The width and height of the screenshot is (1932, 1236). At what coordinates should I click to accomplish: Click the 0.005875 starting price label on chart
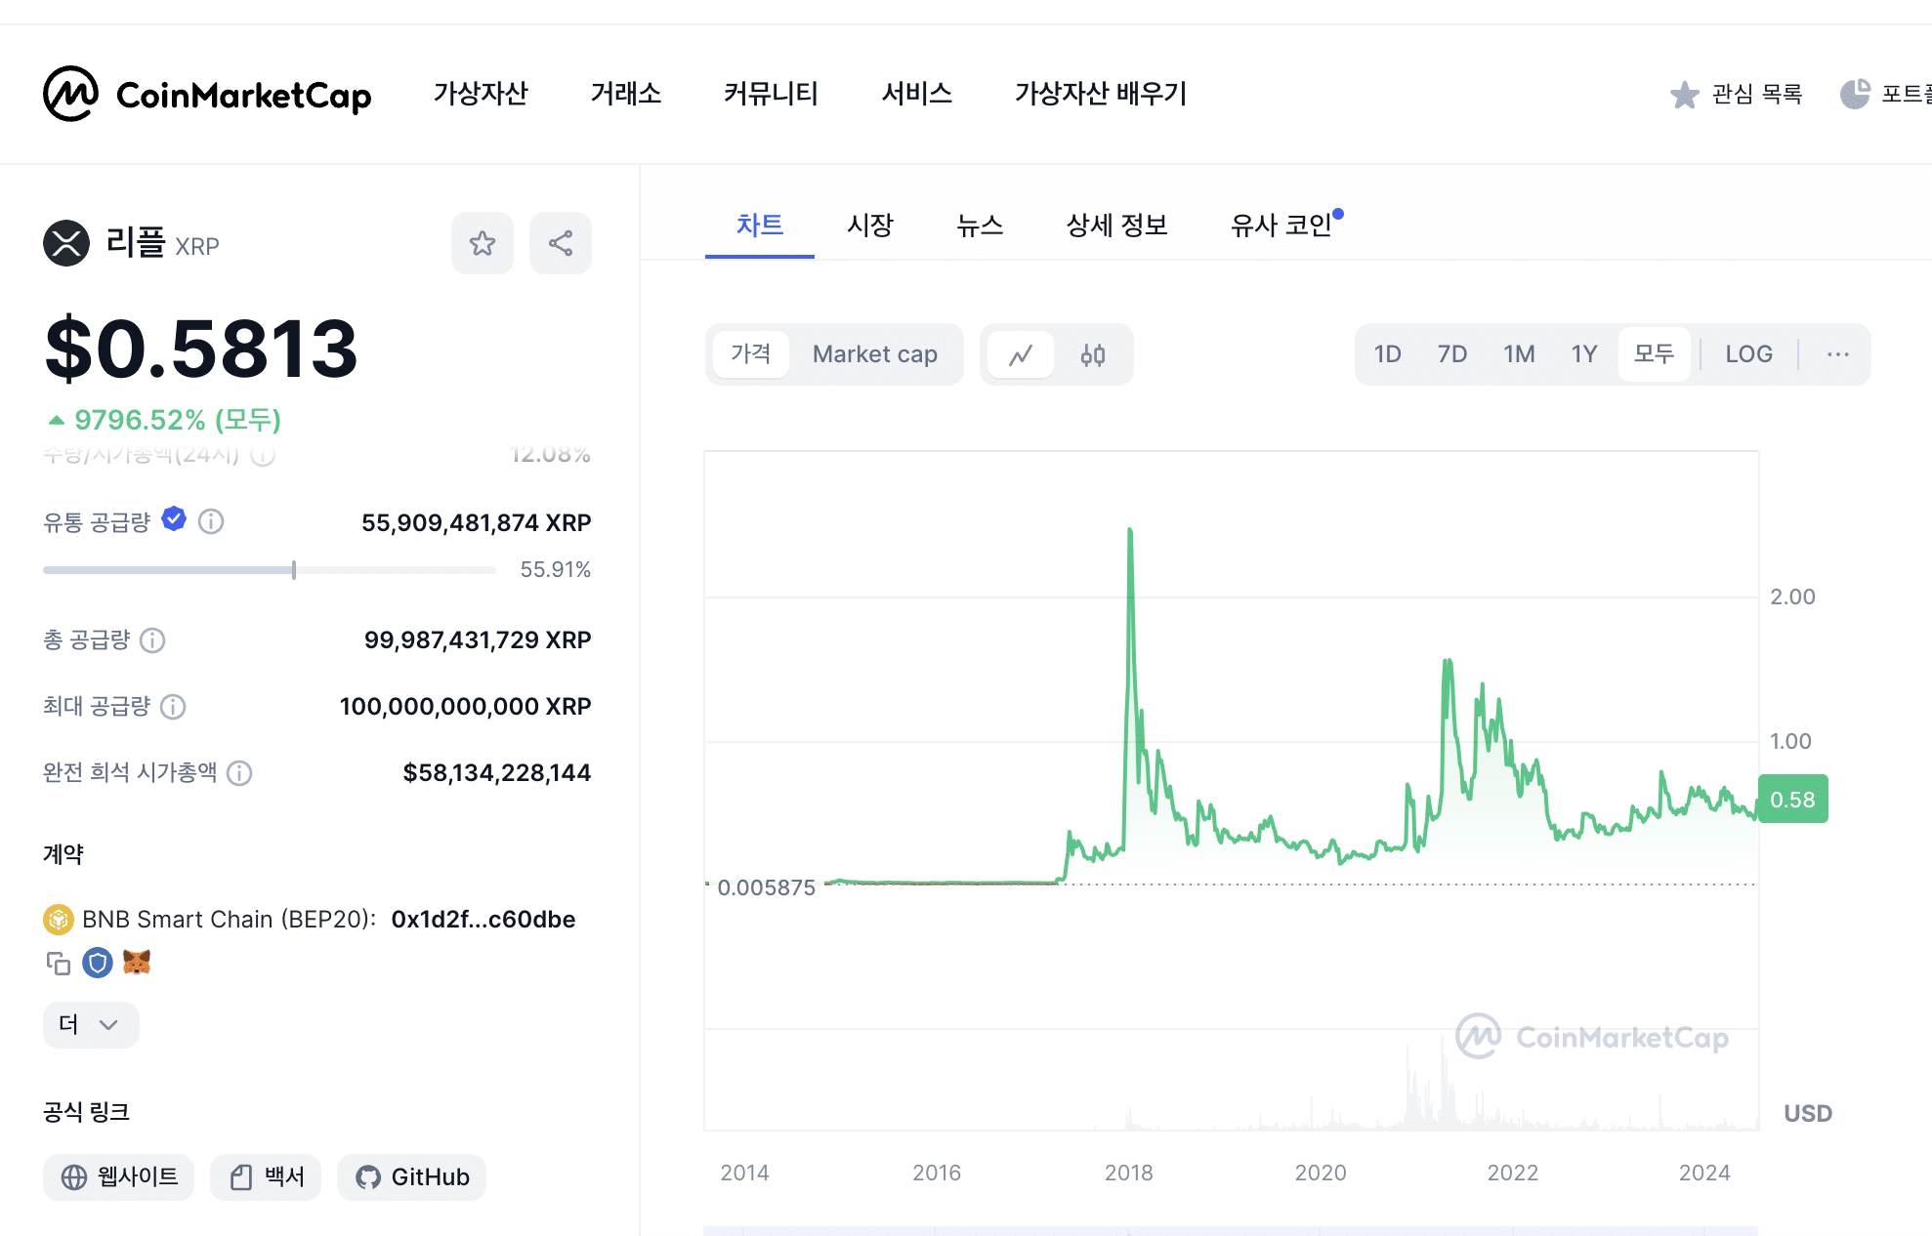(x=766, y=887)
